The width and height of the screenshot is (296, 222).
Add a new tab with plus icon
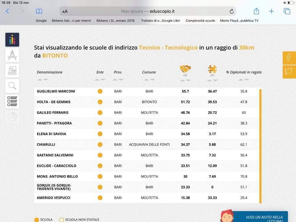coord(271,11)
